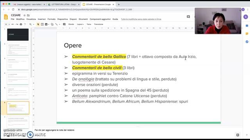Click the Anticato pamphlet bullet line
This screenshot has height=140, width=250.
click(120, 96)
